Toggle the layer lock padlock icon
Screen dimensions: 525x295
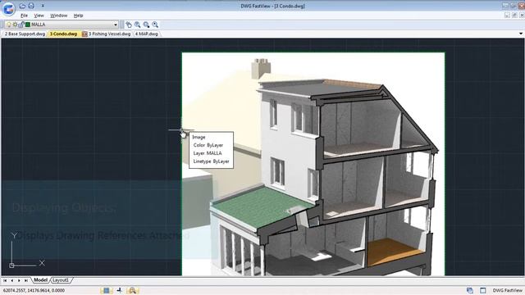coord(21,25)
